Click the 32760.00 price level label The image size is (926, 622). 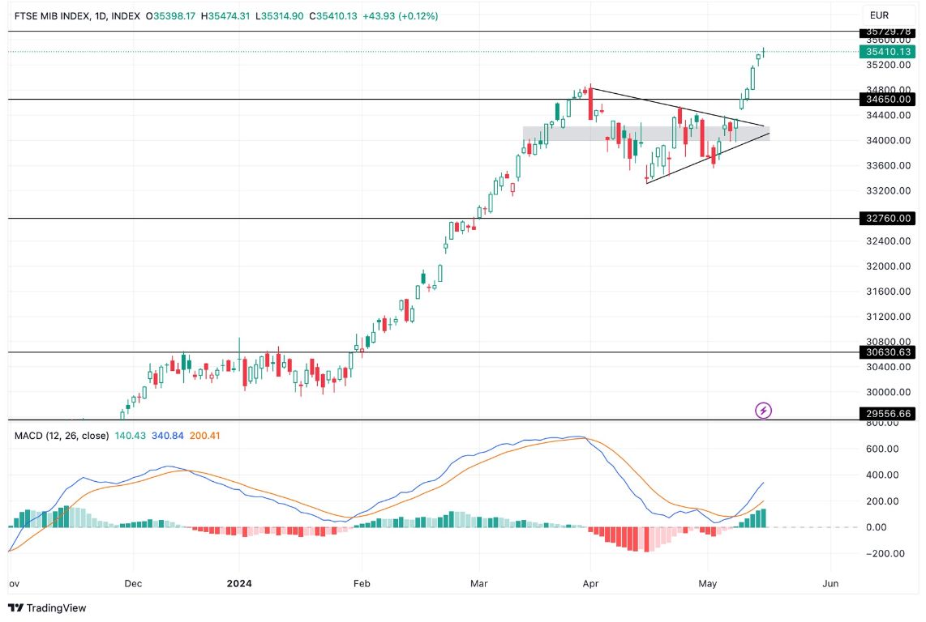point(887,218)
